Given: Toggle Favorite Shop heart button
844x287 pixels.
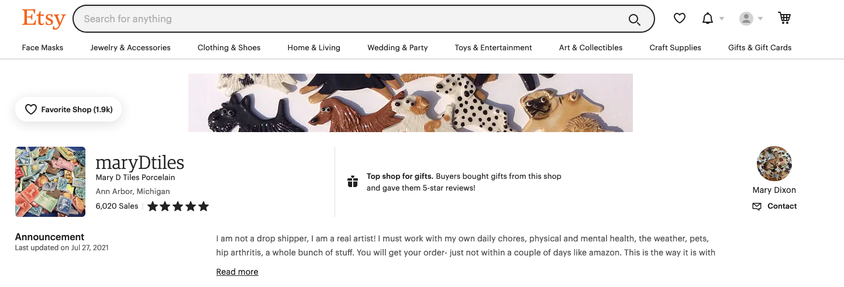Looking at the screenshot, I should 68,109.
